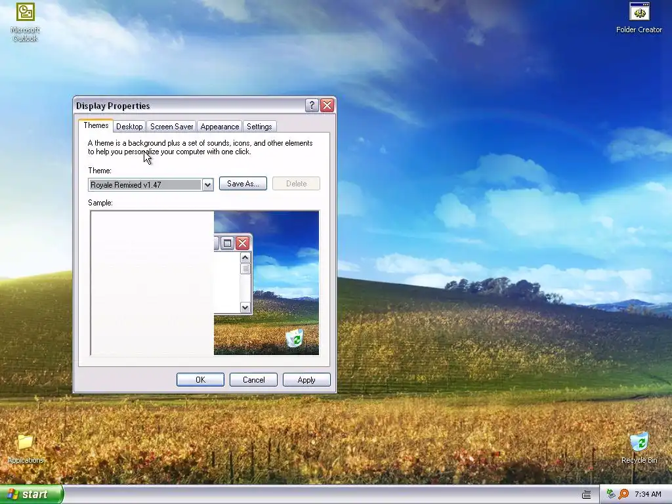
Task: Click the Save As... button
Action: click(243, 184)
